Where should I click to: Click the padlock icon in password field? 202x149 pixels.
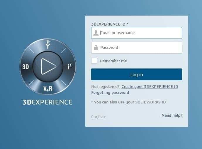tap(96, 48)
